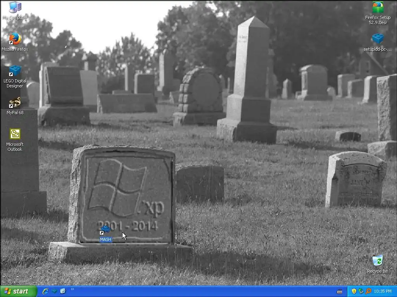This screenshot has width=397, height=297.
Task: Launch Internet Explorer from Quick Launch
Action: [45, 291]
